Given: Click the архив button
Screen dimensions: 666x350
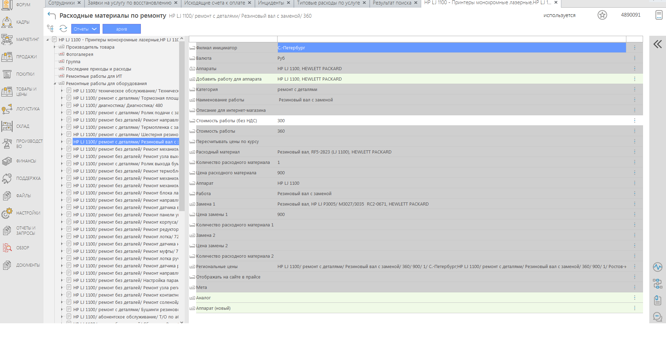Looking at the screenshot, I should (x=121, y=29).
